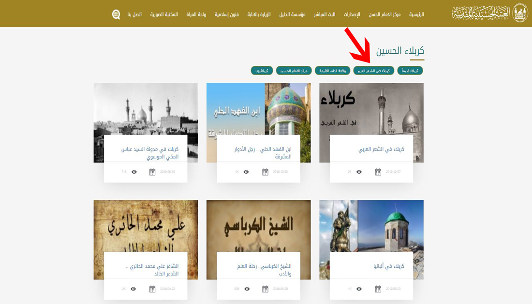Screen dimensions: 532x304
Task: Select the كربلاء قديماً category button
Action: click(410, 71)
